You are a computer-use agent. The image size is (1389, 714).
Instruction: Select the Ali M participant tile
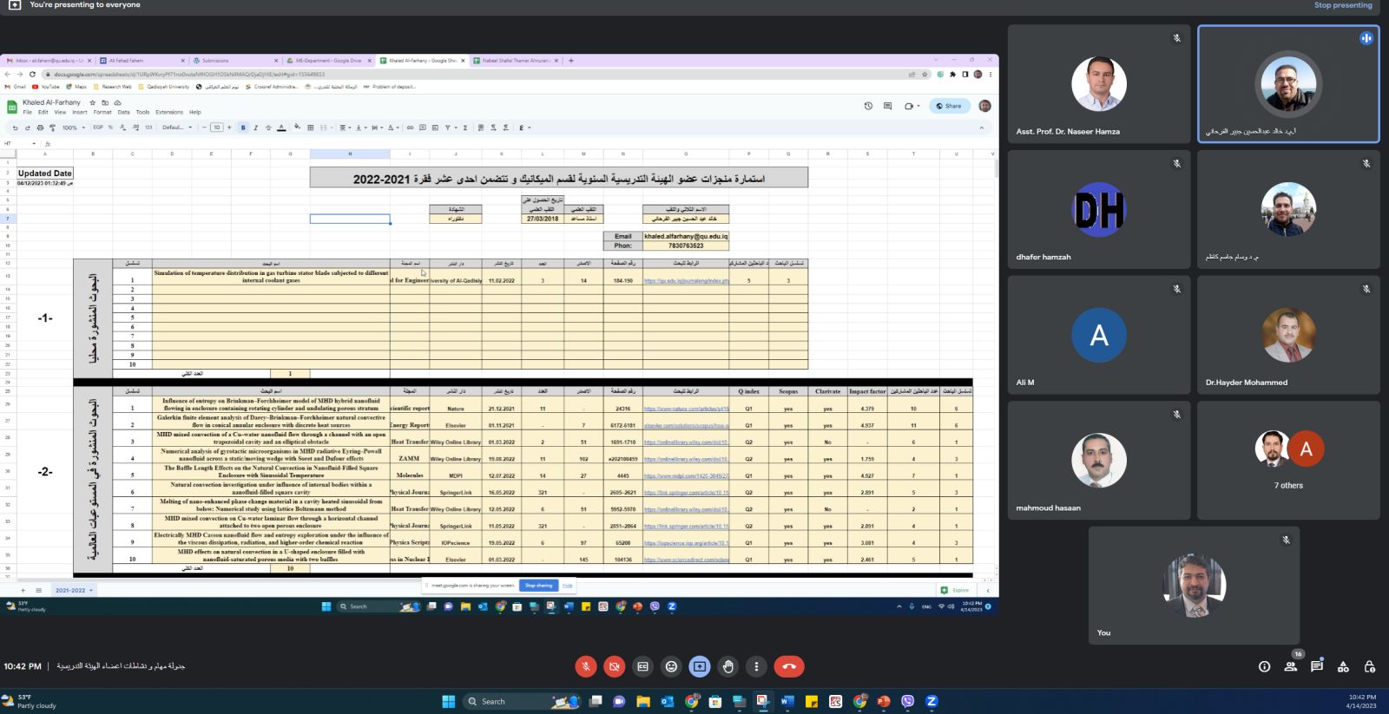click(1099, 335)
